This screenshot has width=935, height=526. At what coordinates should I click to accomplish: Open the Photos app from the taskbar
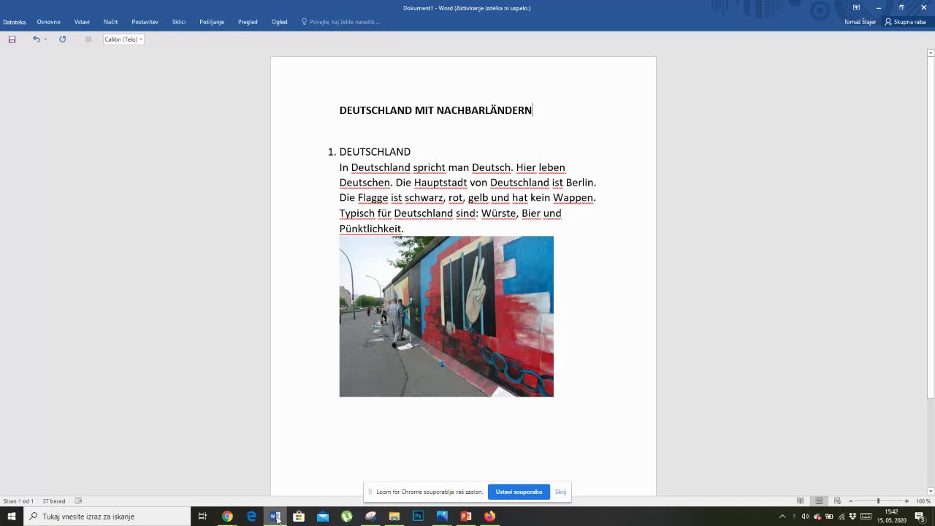coord(442,517)
